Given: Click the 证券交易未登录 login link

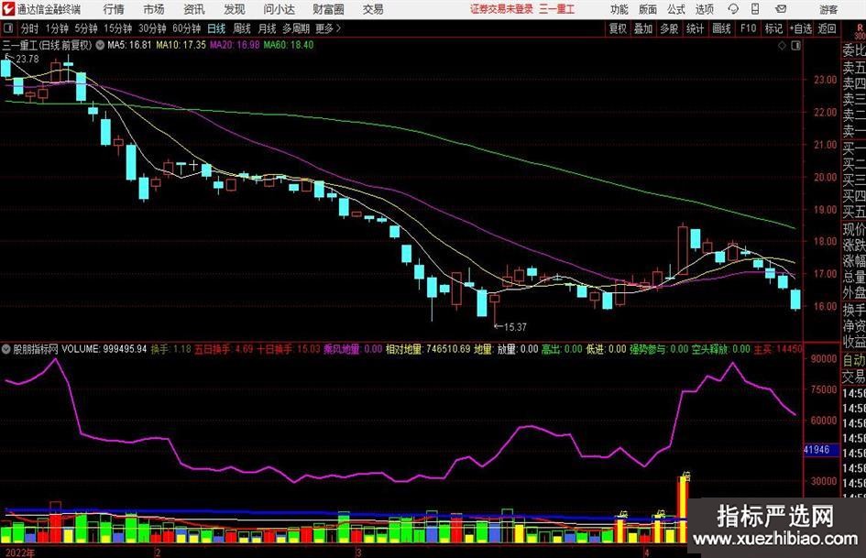Looking at the screenshot, I should click(x=501, y=9).
